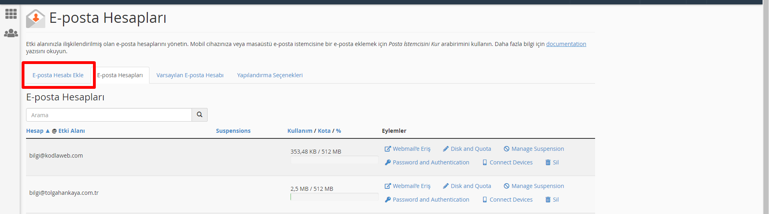769x214 pixels.
Task: Open Password and Authentication for bilgi@kodlaweb.com
Action: point(427,162)
